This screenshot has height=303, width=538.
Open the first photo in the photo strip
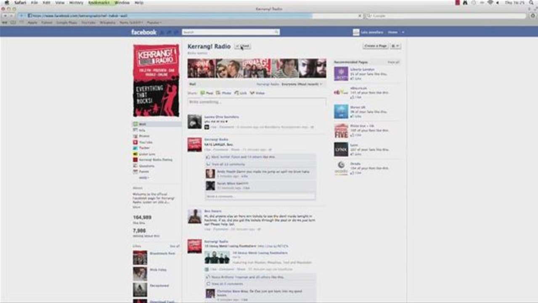(201, 68)
